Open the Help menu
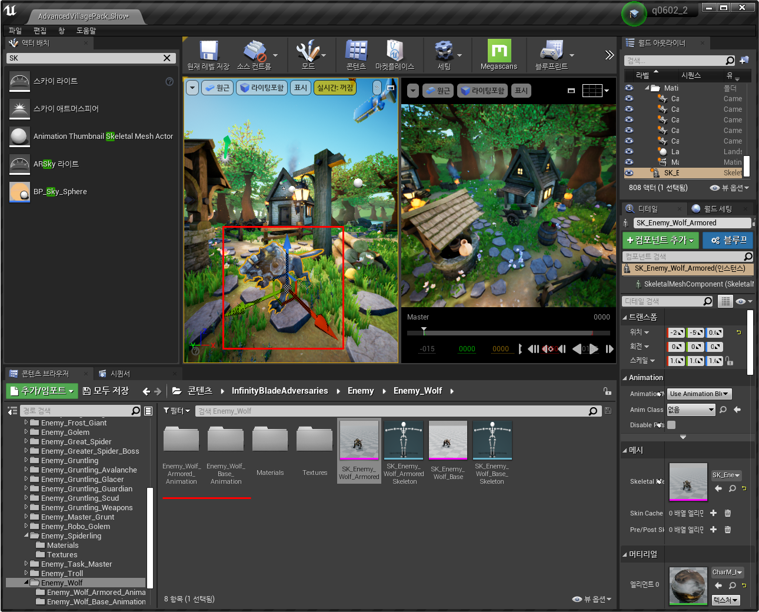The height and width of the screenshot is (612, 759). pyautogui.click(x=86, y=31)
